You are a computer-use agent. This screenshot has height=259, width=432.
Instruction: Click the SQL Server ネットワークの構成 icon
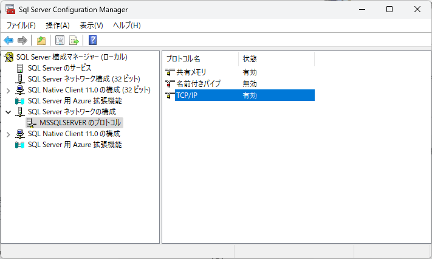tap(19, 112)
